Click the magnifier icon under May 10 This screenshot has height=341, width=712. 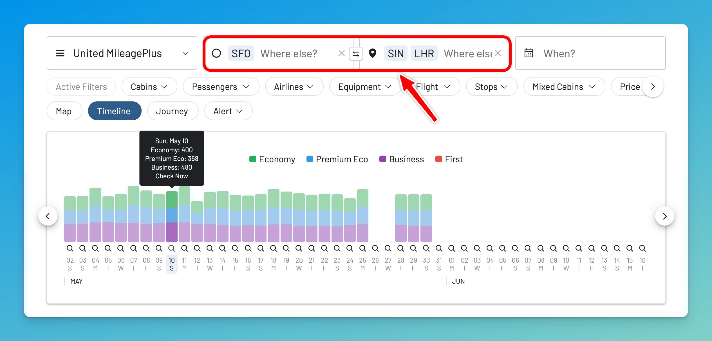[171, 248]
